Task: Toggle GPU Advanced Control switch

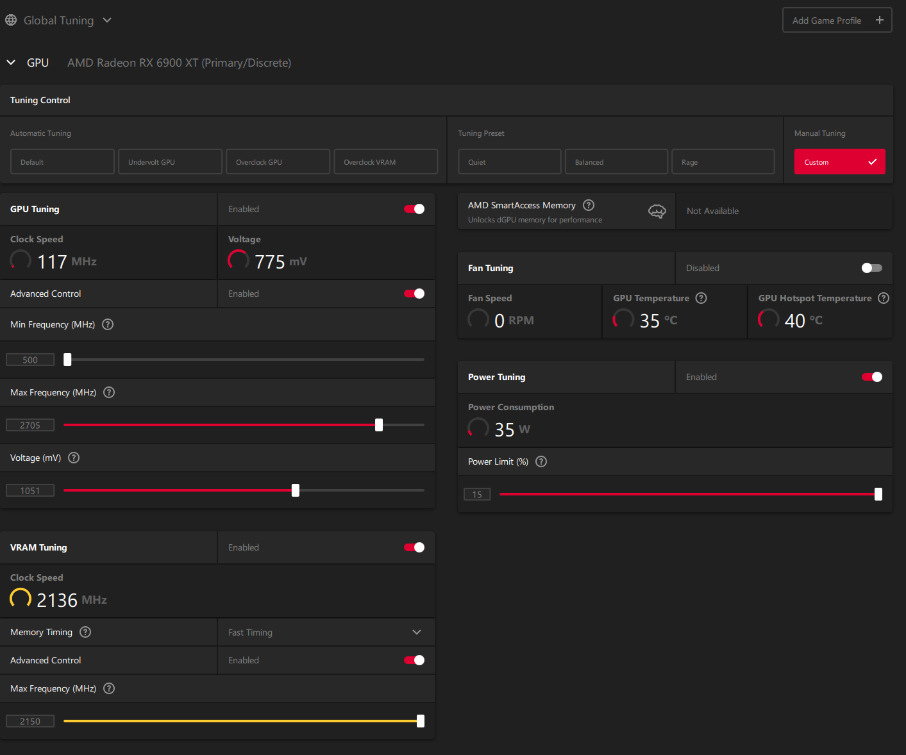Action: (414, 294)
